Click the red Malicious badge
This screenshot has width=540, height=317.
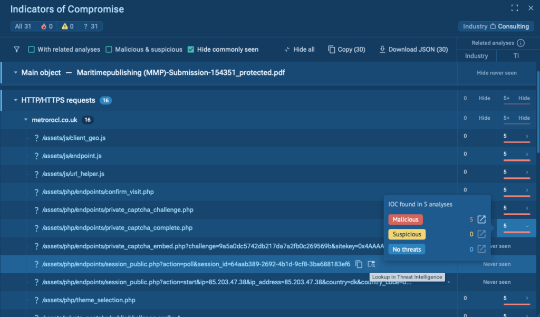click(x=406, y=219)
